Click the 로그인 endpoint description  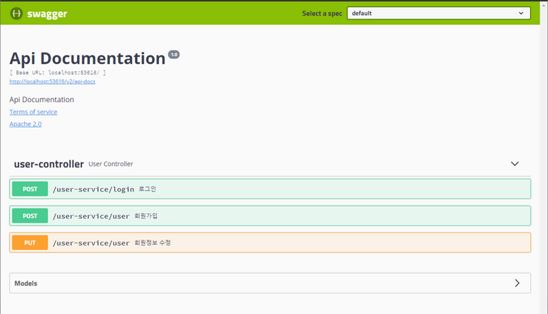(148, 189)
